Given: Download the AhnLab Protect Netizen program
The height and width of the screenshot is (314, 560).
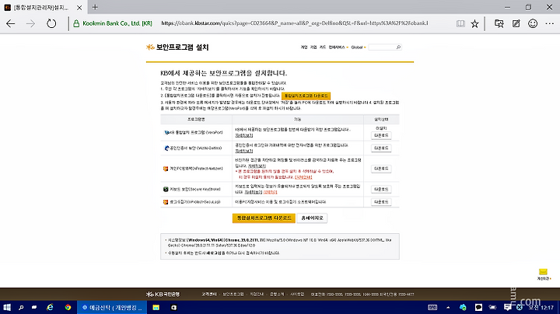Looking at the screenshot, I should pyautogui.click(x=381, y=169).
